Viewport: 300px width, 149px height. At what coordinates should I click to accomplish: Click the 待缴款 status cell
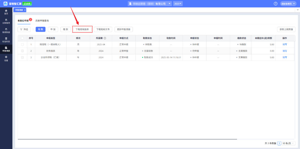pos(241,45)
